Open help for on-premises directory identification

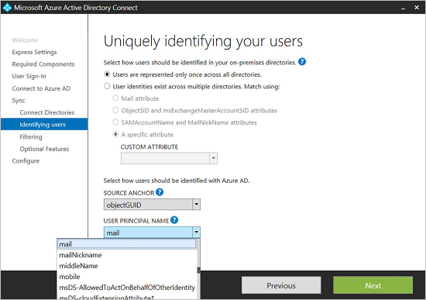pyautogui.click(x=302, y=62)
